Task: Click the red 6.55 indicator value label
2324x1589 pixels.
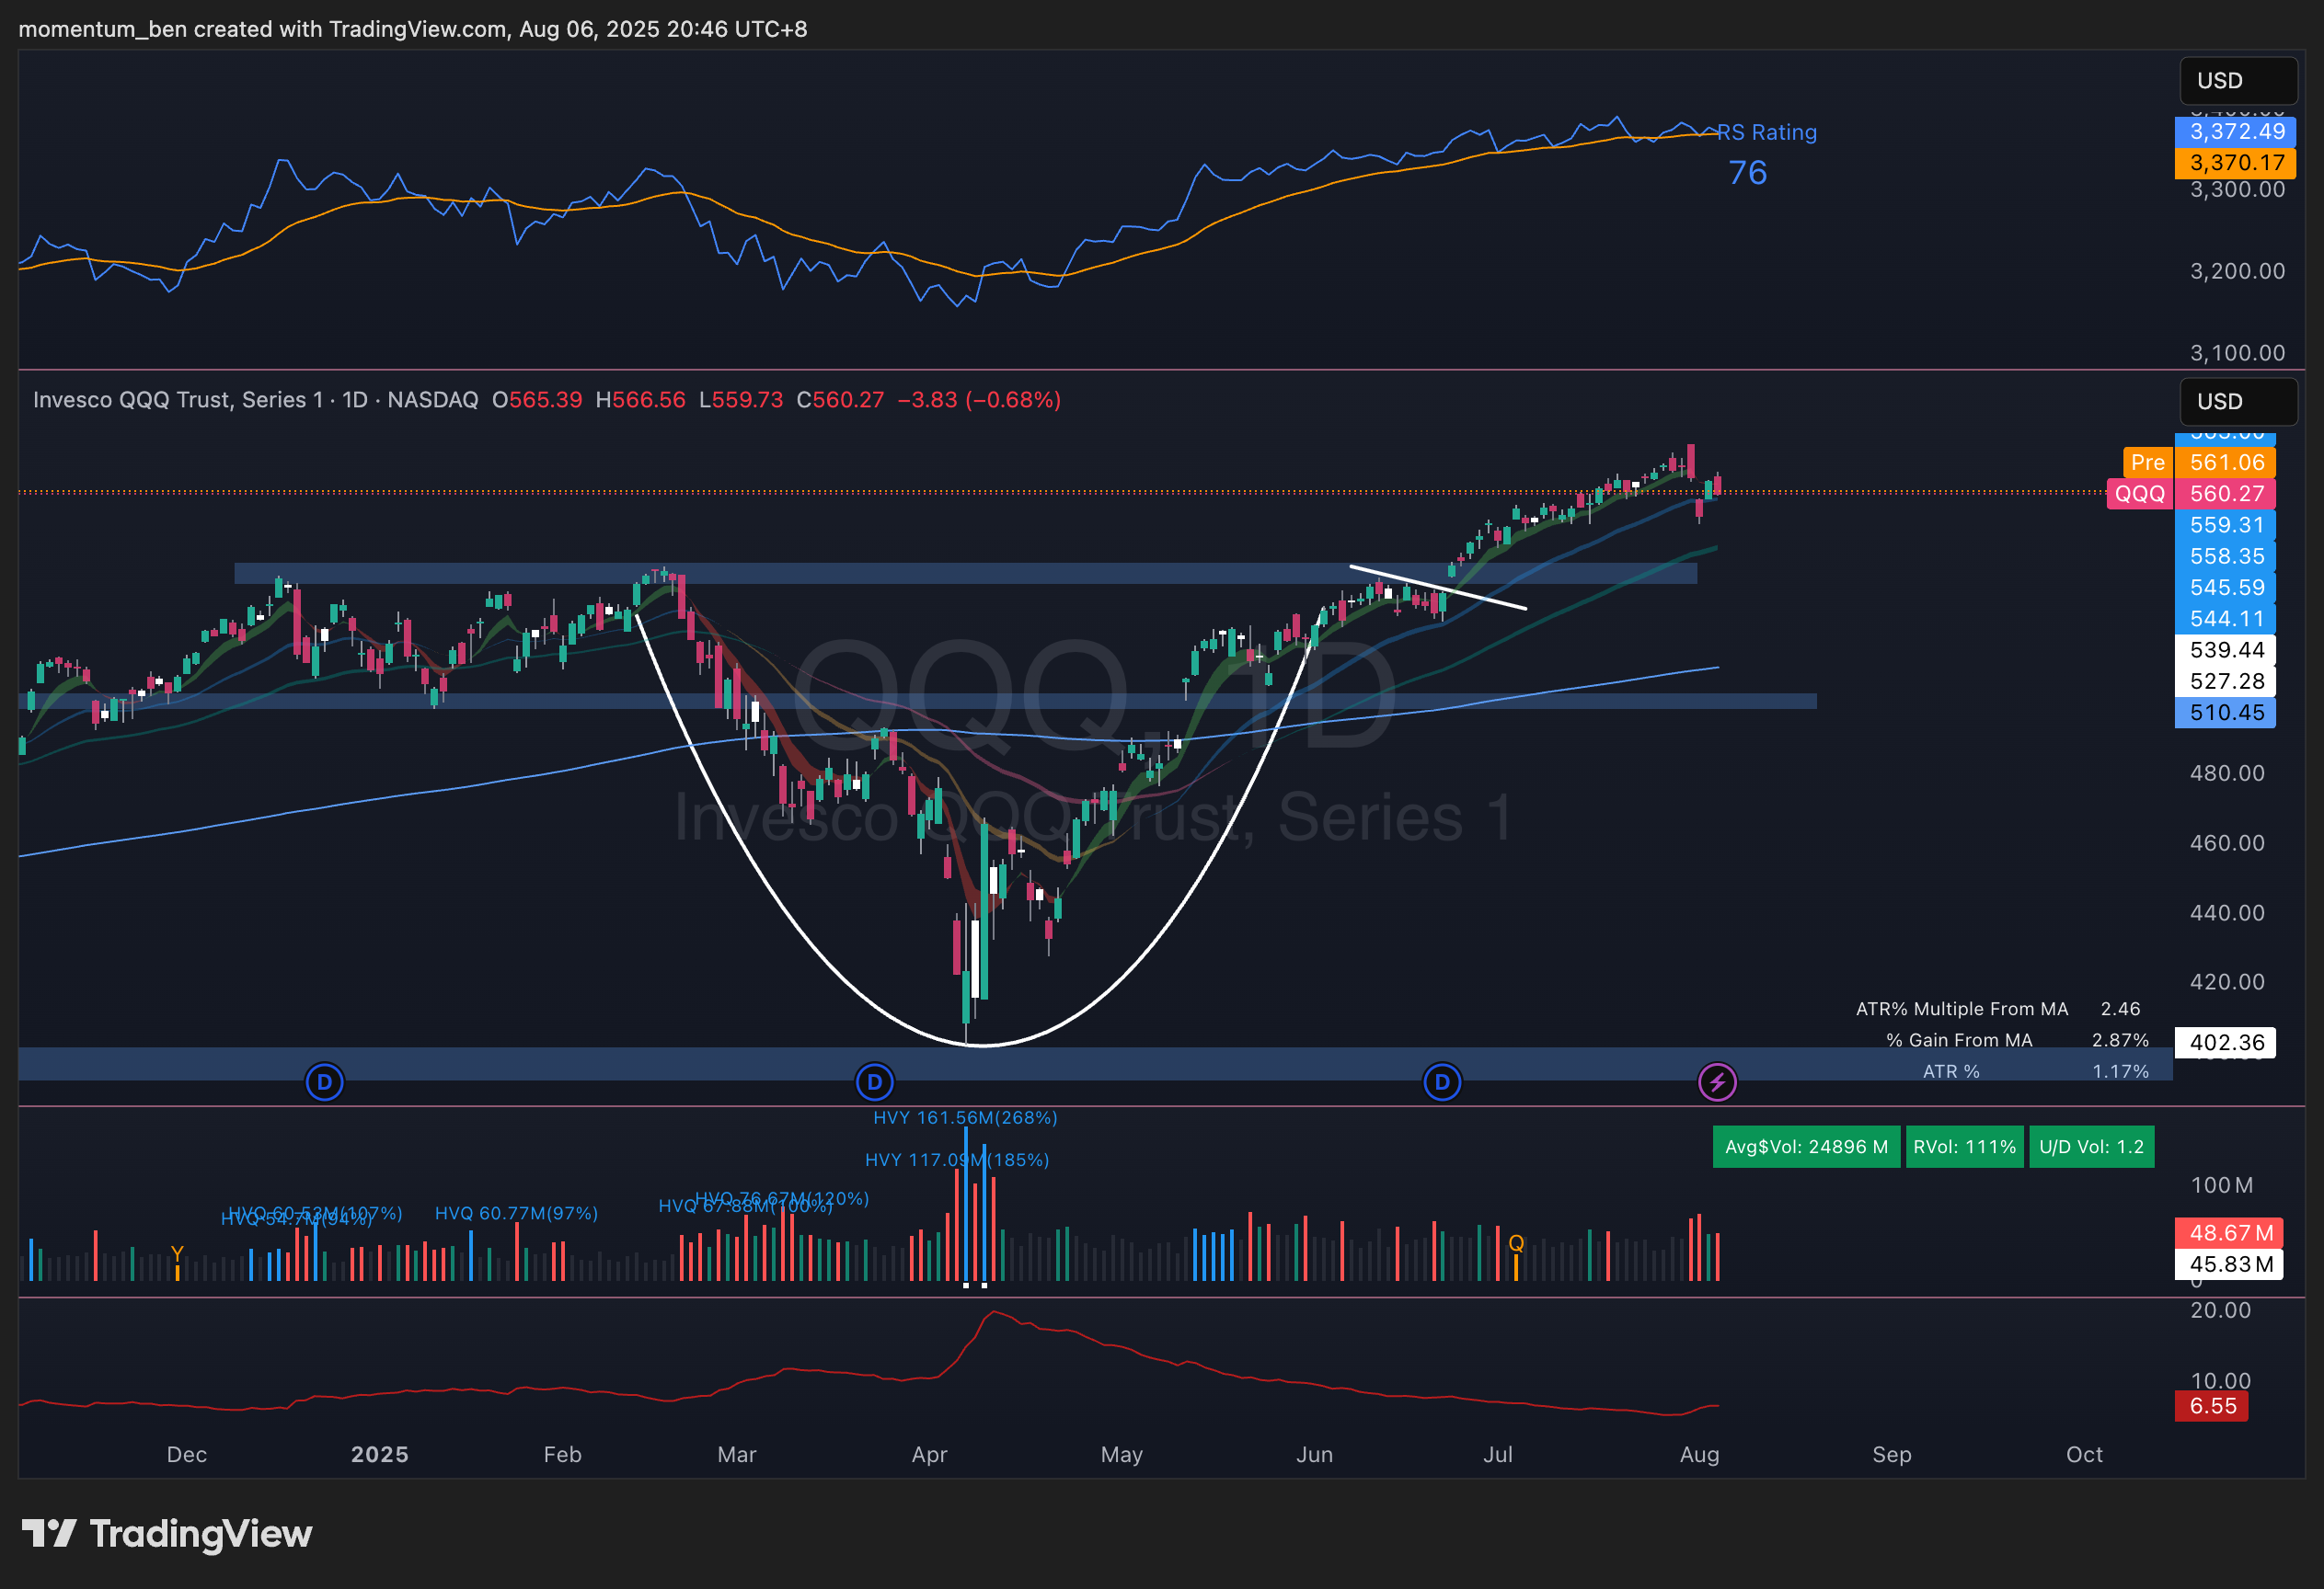Action: click(x=2212, y=1406)
